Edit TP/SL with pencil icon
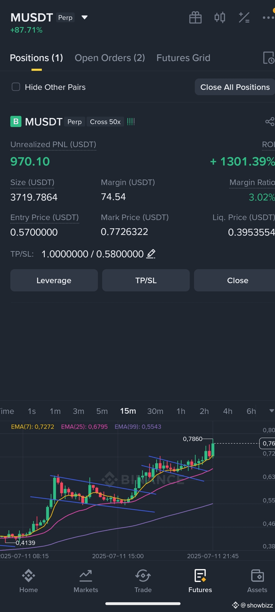This screenshot has width=275, height=612. 151,254
